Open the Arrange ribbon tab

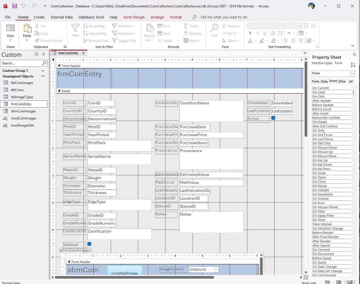click(157, 17)
